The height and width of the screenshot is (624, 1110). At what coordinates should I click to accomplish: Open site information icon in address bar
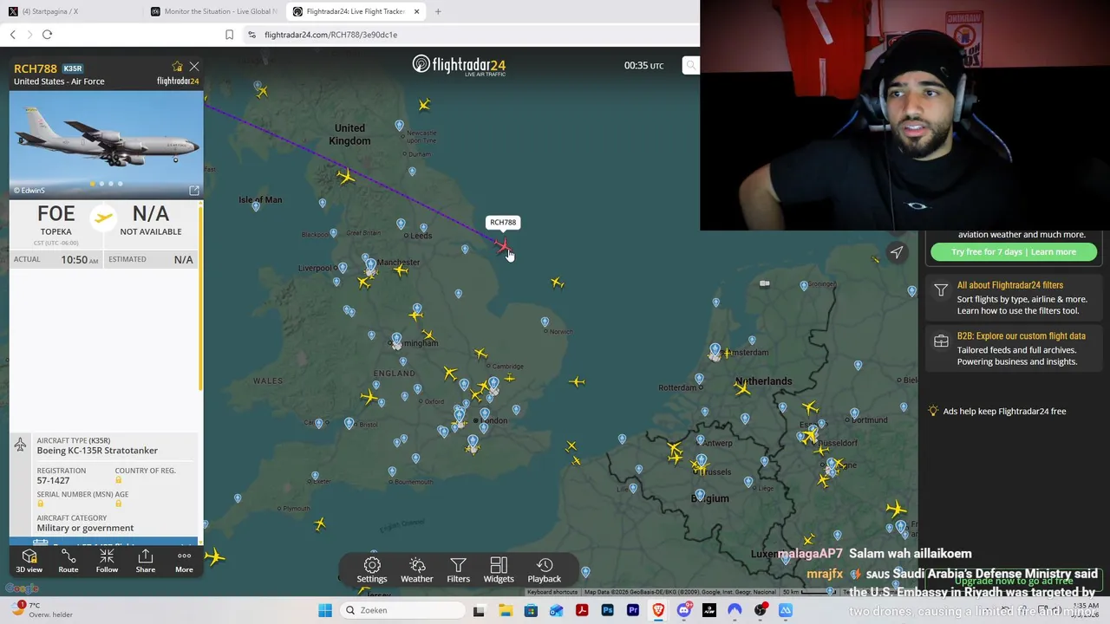251,35
